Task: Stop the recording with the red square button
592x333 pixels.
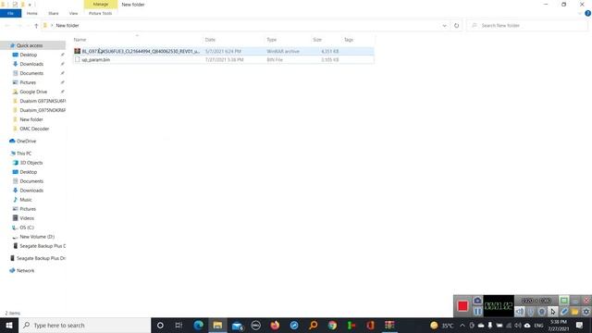Action: (462, 306)
